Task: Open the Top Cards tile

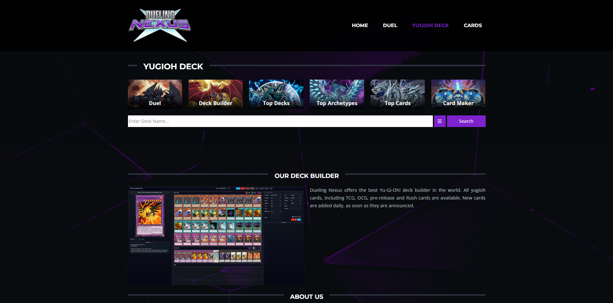Action: click(x=398, y=94)
